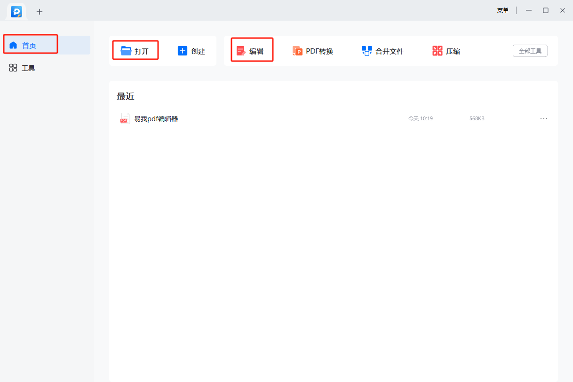Viewport: 573px width, 382px height.
Task: Open the PDF转换 conversion tool
Action: point(313,51)
